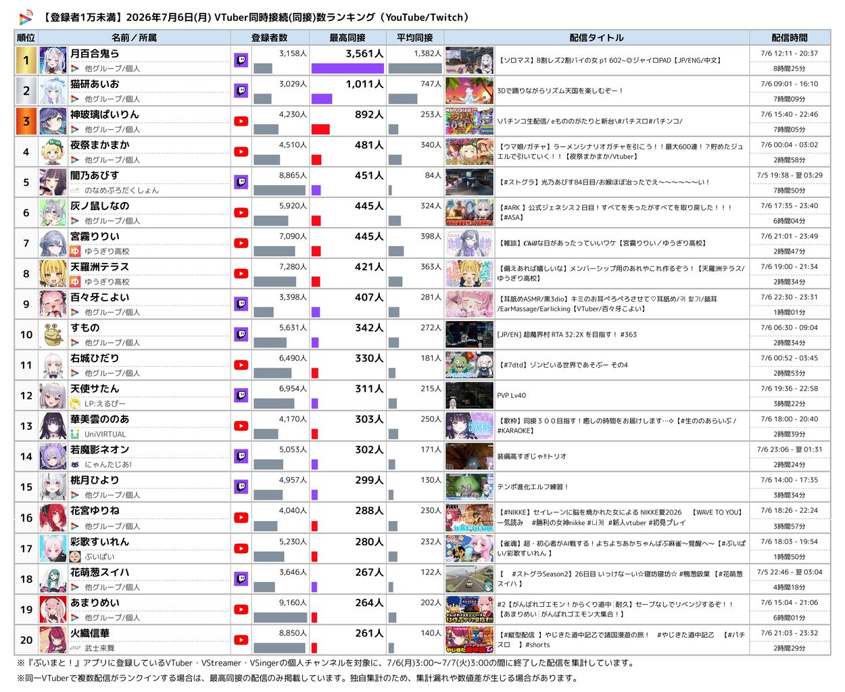Click the パチンコ生配信 stream thumbnail
Screen dimensions: 845x692
pyautogui.click(x=469, y=122)
